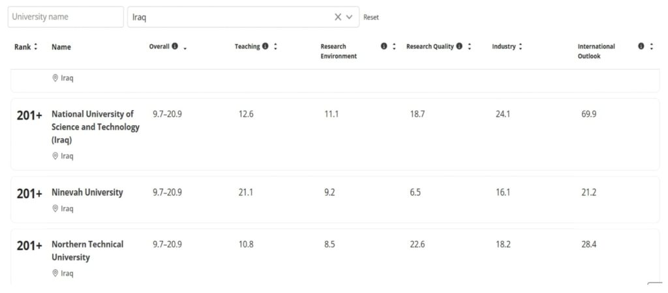
Task: Click the Research Quality info icon
Action: pyautogui.click(x=459, y=46)
